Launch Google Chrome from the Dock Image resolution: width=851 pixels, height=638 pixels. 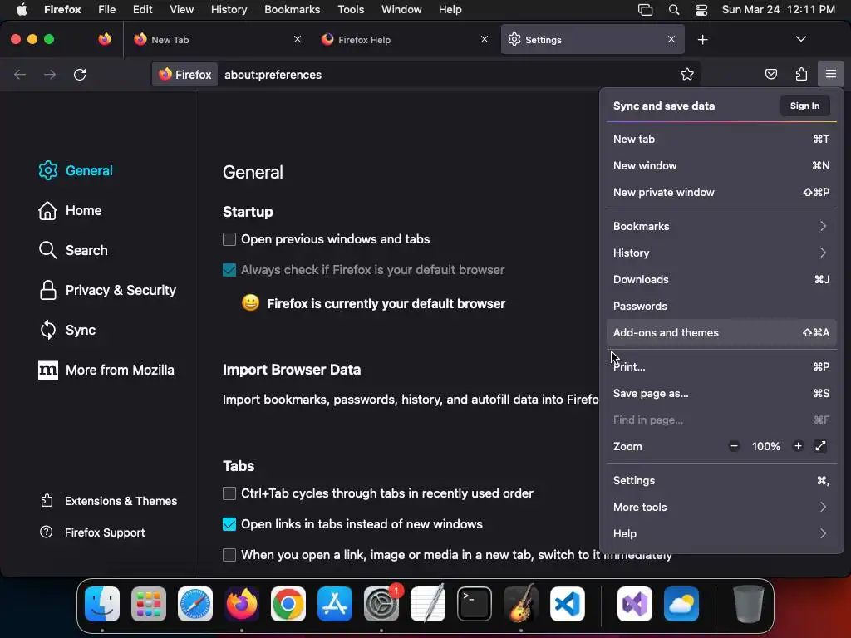(288, 604)
